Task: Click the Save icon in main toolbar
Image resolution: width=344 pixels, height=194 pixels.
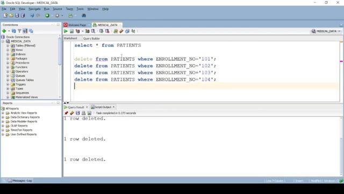Action: pyautogui.click(x=17, y=16)
